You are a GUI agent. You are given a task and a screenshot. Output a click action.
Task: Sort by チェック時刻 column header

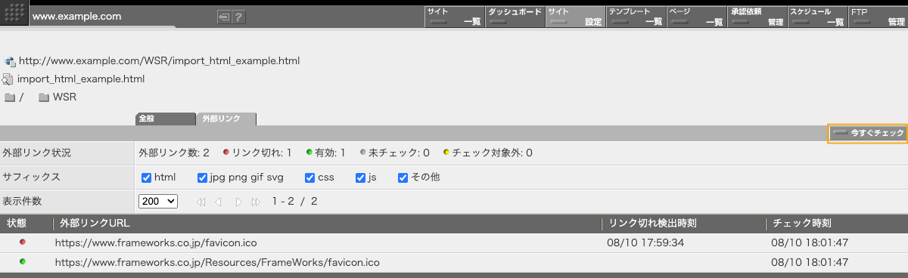(x=802, y=224)
